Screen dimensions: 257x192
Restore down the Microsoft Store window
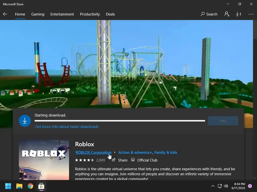pos(240,4)
